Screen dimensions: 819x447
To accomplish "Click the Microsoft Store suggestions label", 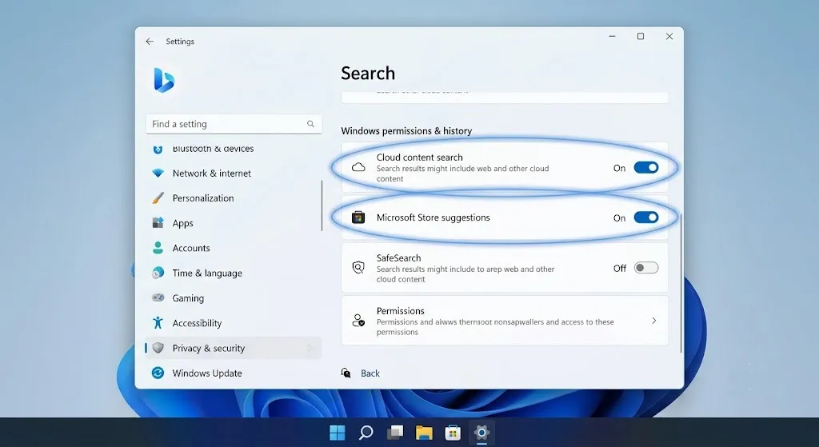I will (433, 218).
